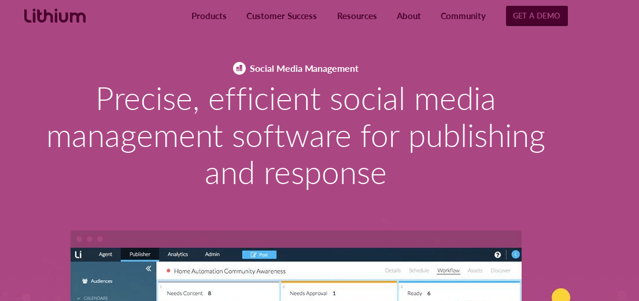Screen dimensions: 639x301
Task: Click the blue Post button
Action: click(x=259, y=255)
